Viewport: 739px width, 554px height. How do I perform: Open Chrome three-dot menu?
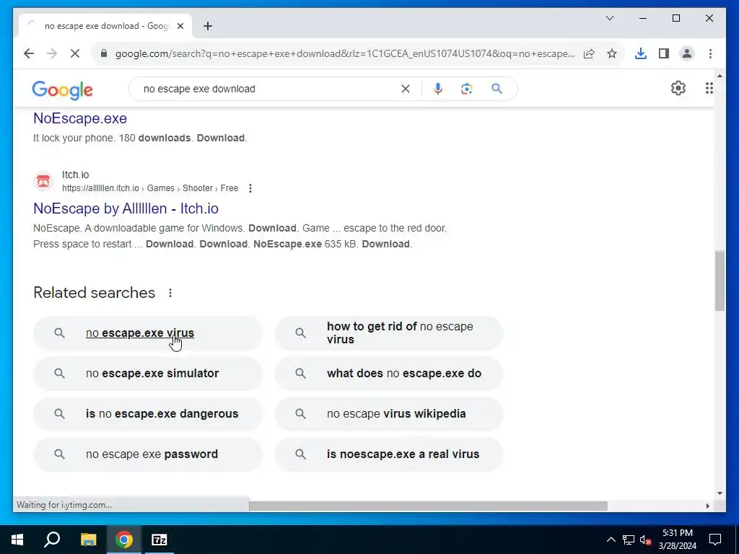click(x=710, y=53)
